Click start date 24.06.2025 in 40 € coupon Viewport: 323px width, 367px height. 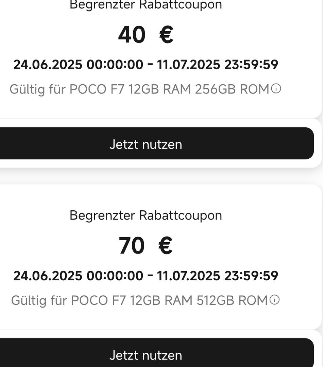tap(48, 65)
